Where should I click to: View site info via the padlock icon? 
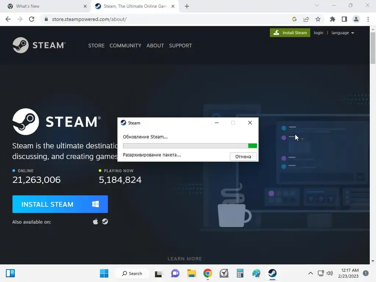[x=46, y=19]
